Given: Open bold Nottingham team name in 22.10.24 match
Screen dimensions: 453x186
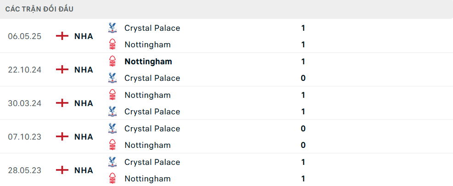Looking at the screenshot, I should [x=148, y=62].
